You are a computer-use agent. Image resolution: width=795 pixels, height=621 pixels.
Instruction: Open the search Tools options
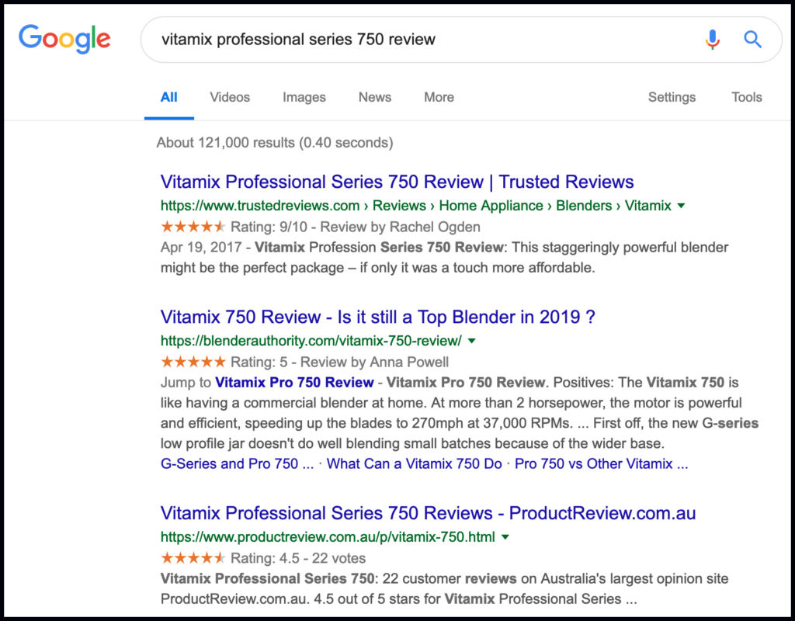746,97
